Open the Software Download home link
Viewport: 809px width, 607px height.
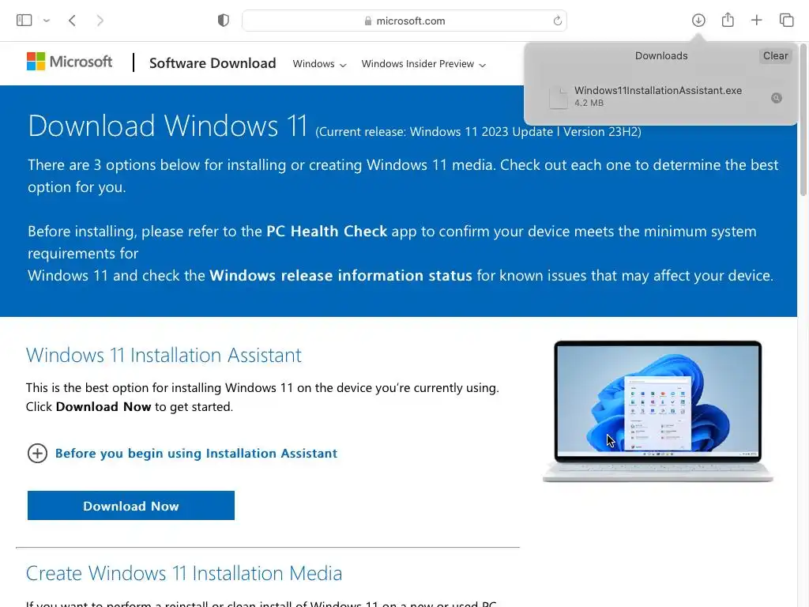tap(213, 63)
